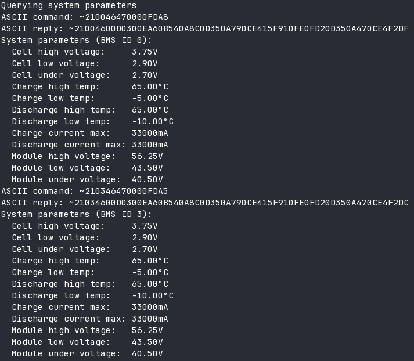
Task: Click Cell low voltage 2.90V for BMS ID 0
Action: (145, 63)
